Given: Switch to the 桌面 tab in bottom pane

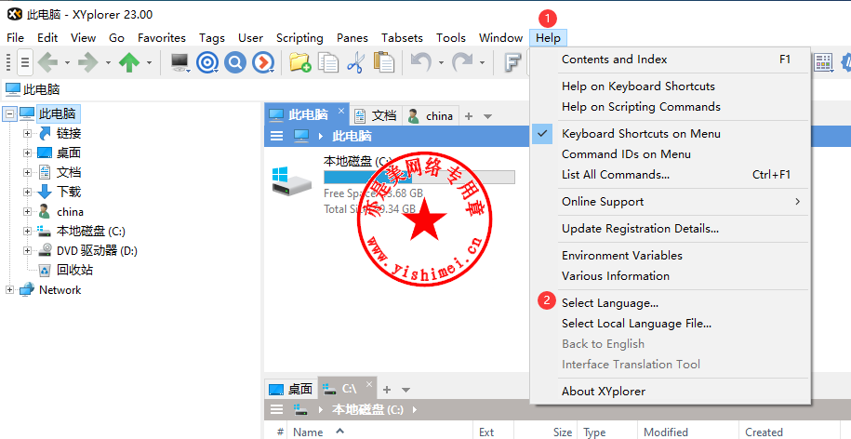Looking at the screenshot, I should (x=291, y=389).
